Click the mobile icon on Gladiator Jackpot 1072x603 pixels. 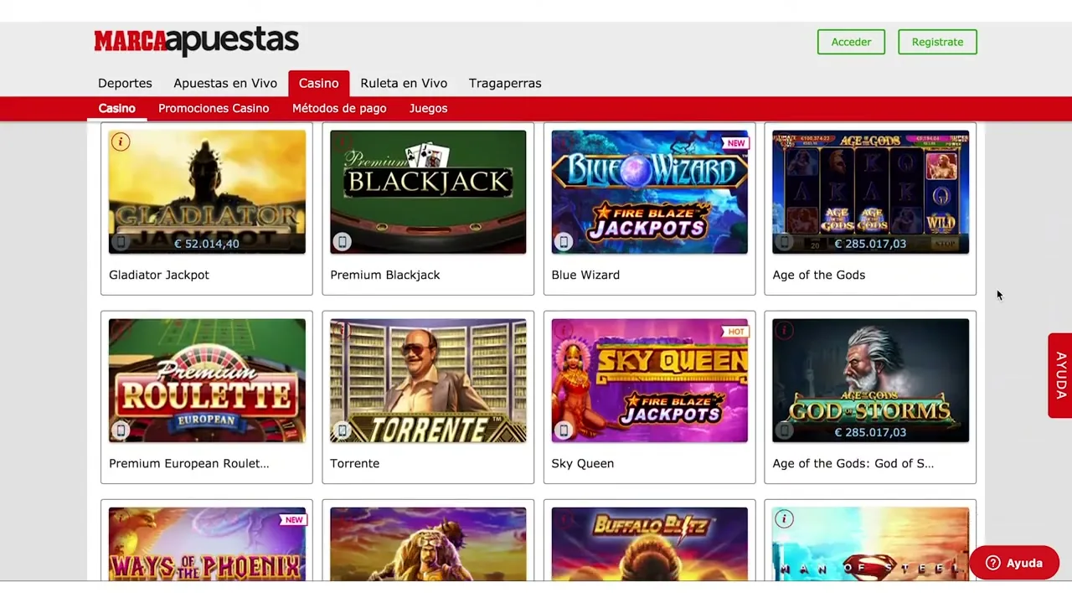coord(121,243)
